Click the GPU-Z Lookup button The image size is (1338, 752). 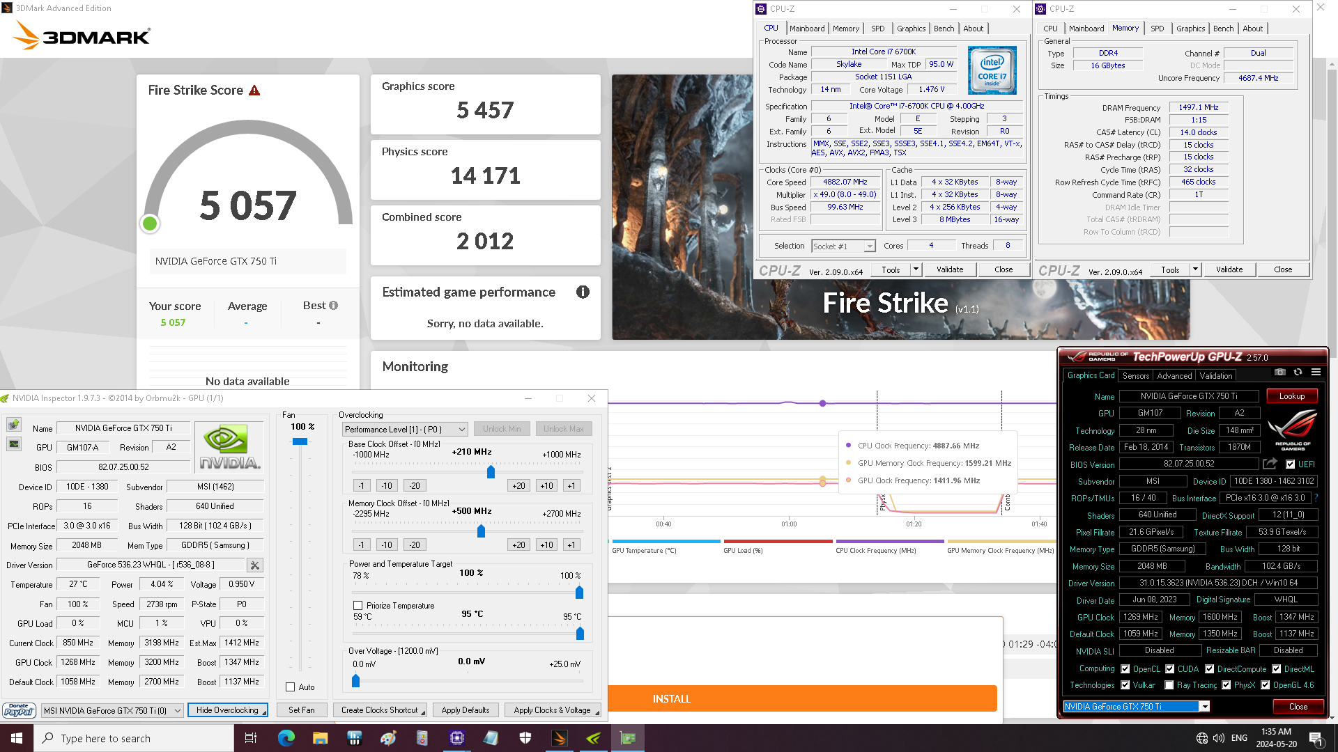(1291, 396)
